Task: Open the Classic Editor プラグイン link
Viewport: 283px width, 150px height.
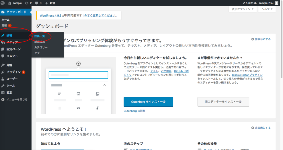Action: [247, 75]
